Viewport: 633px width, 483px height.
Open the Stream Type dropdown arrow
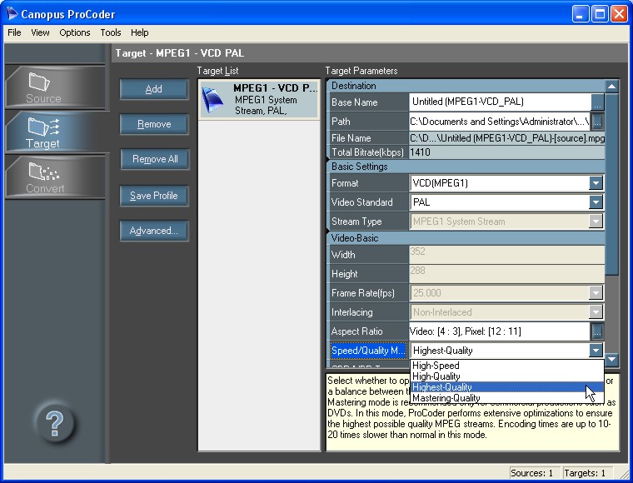(596, 222)
